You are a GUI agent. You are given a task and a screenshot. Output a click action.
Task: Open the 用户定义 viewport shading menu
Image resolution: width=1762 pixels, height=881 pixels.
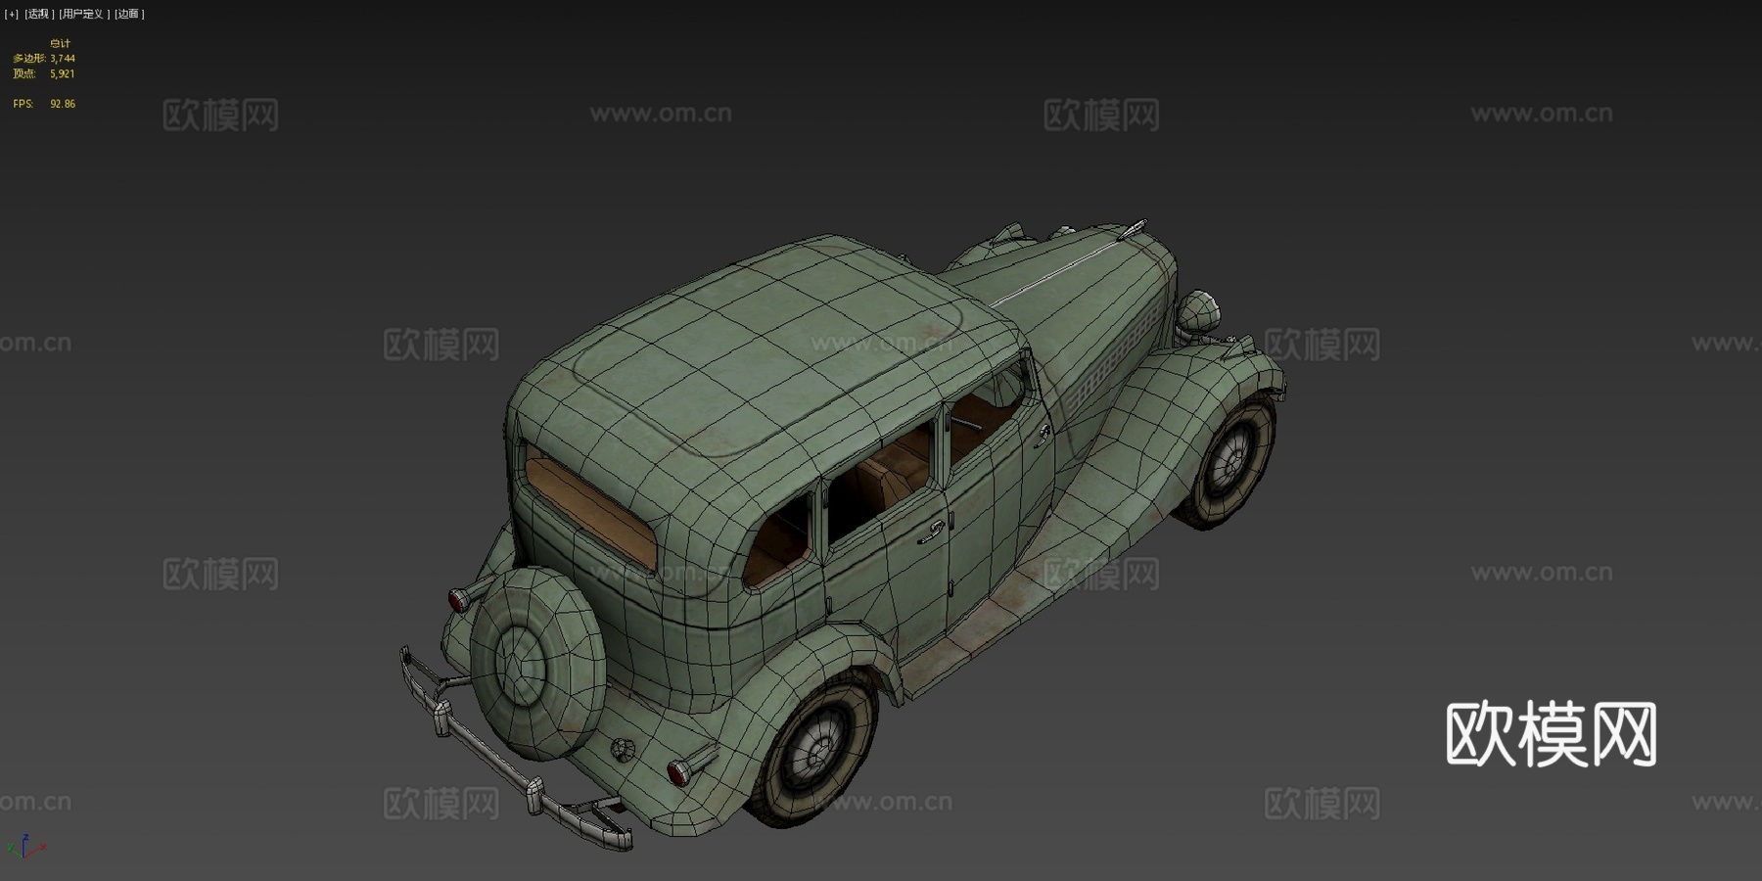83,14
